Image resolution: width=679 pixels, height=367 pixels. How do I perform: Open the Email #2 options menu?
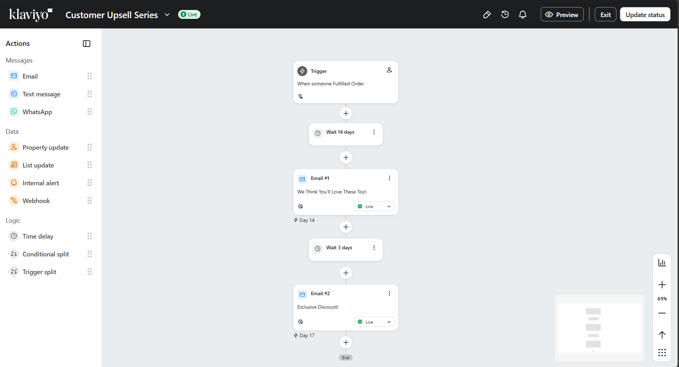[x=389, y=293]
